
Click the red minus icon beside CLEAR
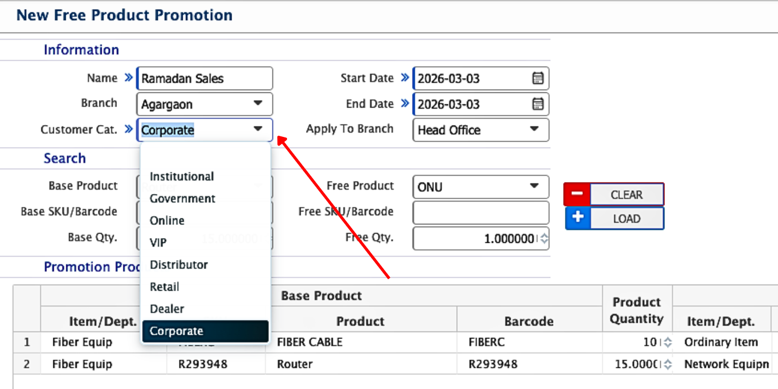click(577, 195)
